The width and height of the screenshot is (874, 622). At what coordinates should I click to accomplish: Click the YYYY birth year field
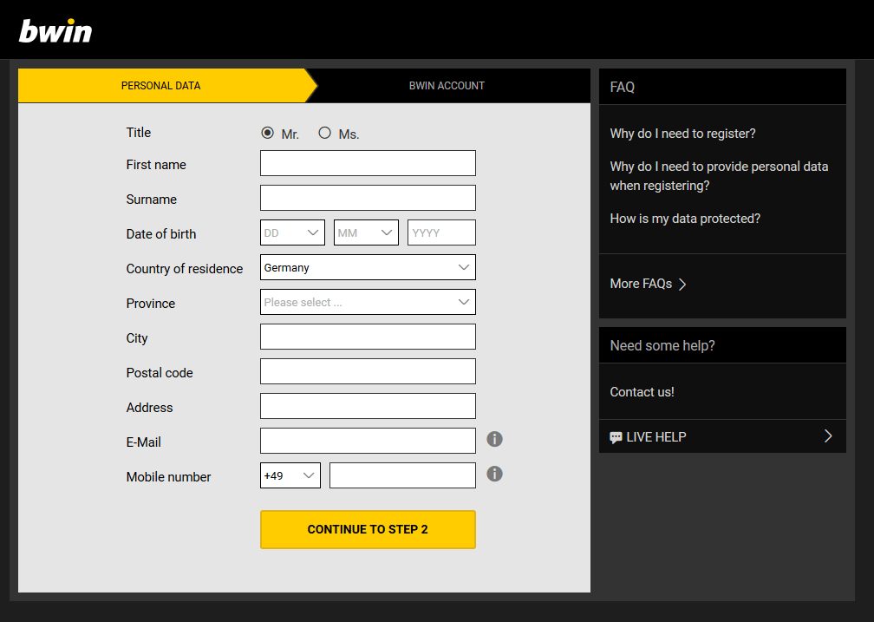click(441, 232)
